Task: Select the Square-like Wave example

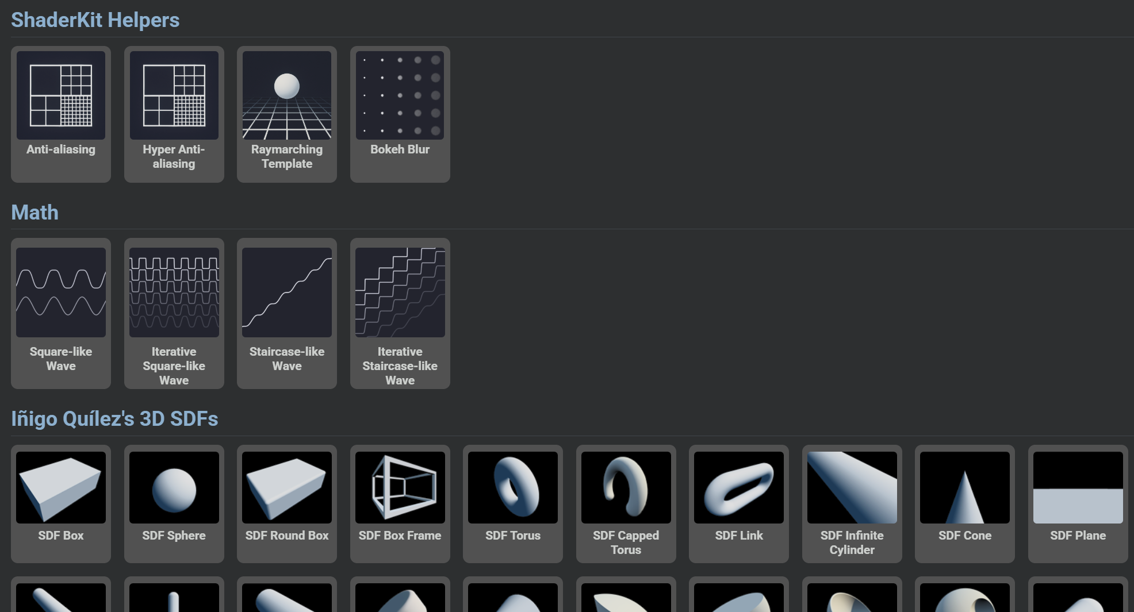Action: tap(60, 314)
